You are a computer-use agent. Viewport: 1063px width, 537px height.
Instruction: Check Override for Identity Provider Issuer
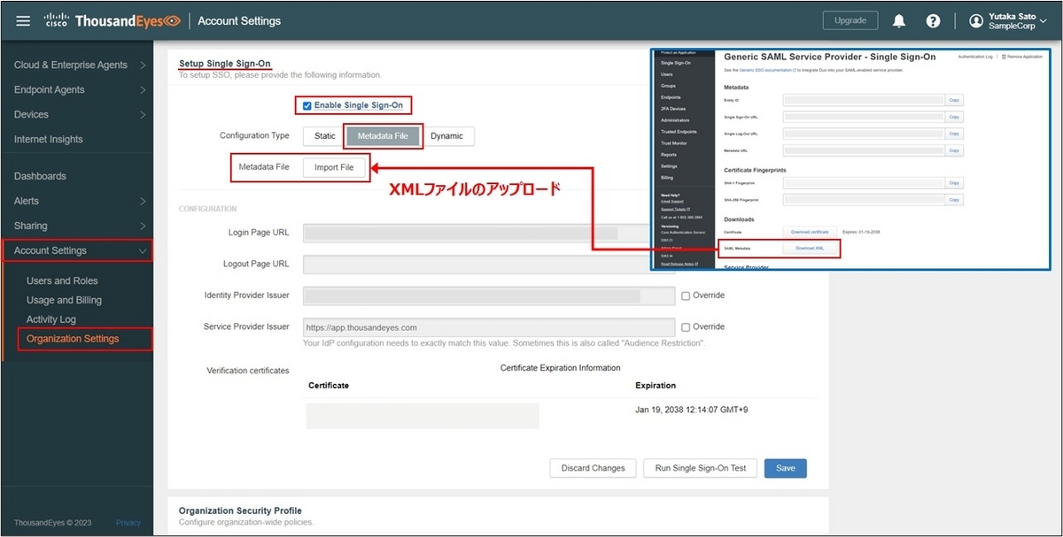tap(686, 295)
